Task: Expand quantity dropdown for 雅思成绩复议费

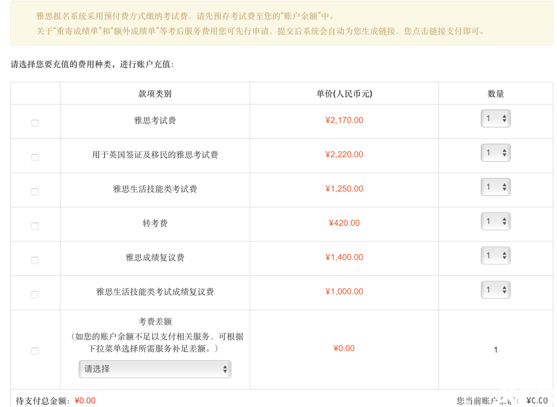Action: point(496,256)
